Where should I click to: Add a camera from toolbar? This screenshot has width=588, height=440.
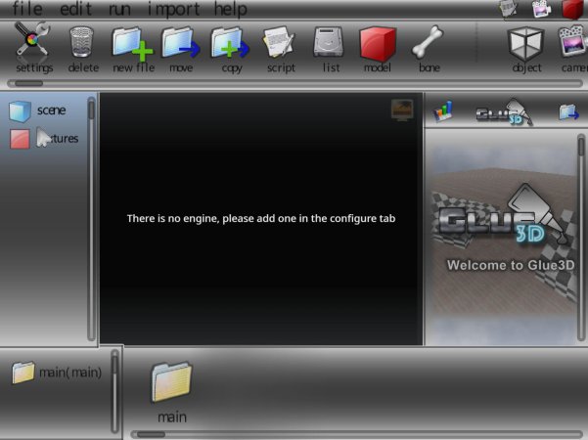[572, 45]
